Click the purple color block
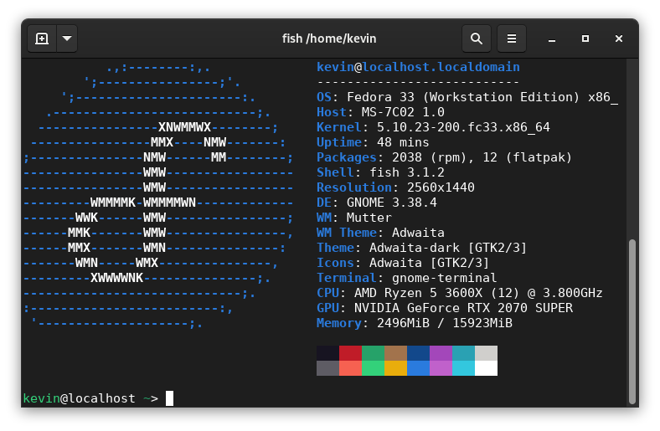 tap(441, 353)
